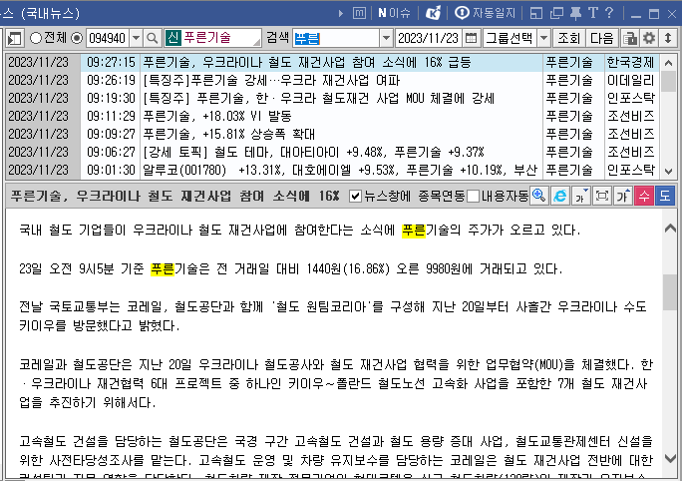Click the window layout icon beside 자동일지
This screenshot has height=481, width=682.
click(x=535, y=13)
